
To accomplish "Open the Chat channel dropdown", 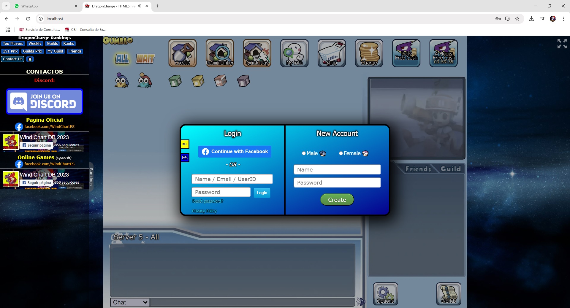I will [x=129, y=302].
